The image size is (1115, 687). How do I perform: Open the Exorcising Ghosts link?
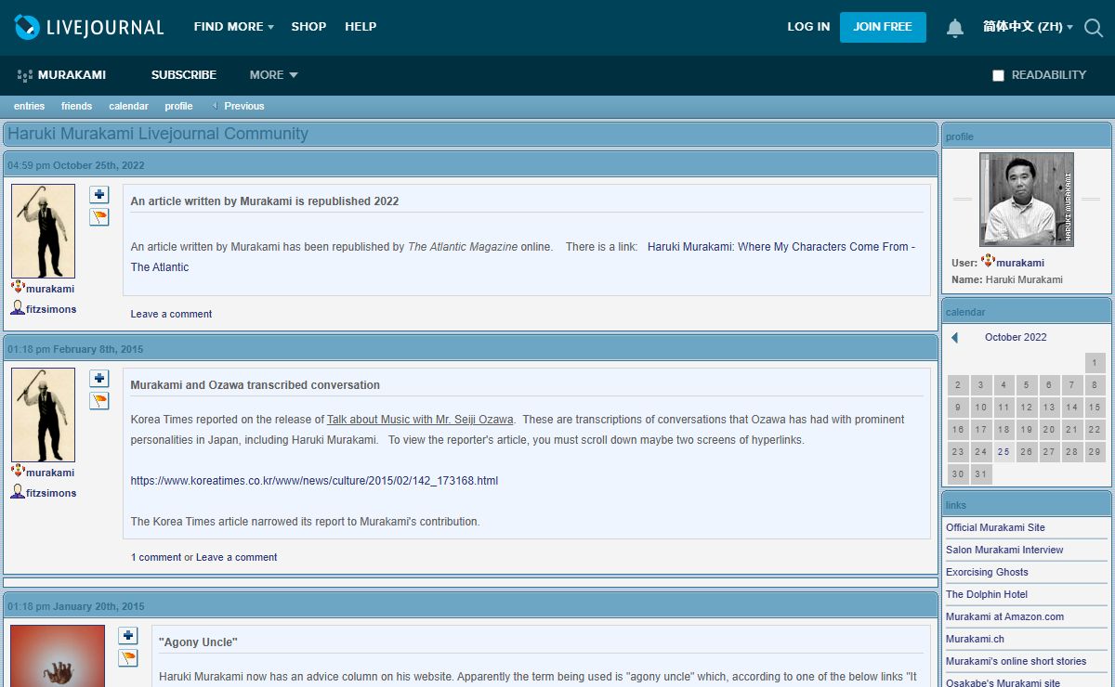coord(987,572)
